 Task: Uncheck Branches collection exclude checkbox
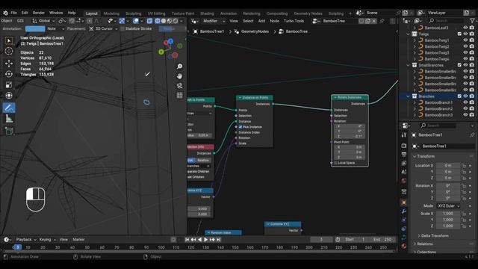click(x=459, y=96)
